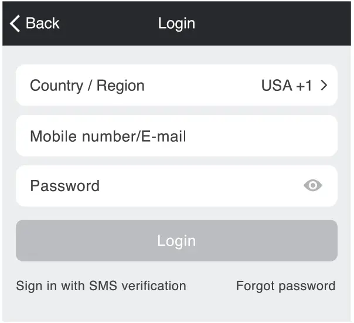Screen dimensions: 354x323
Task: Click the Password placeholder text
Action: coord(65,186)
